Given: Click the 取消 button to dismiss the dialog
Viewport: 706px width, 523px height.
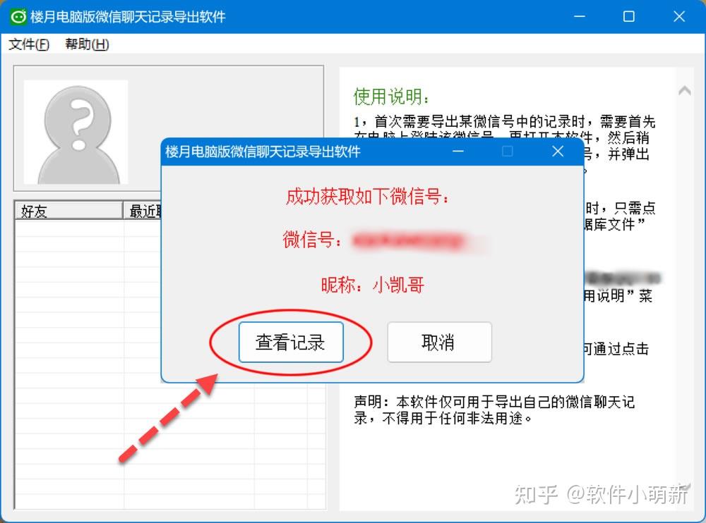Looking at the screenshot, I should 439,341.
